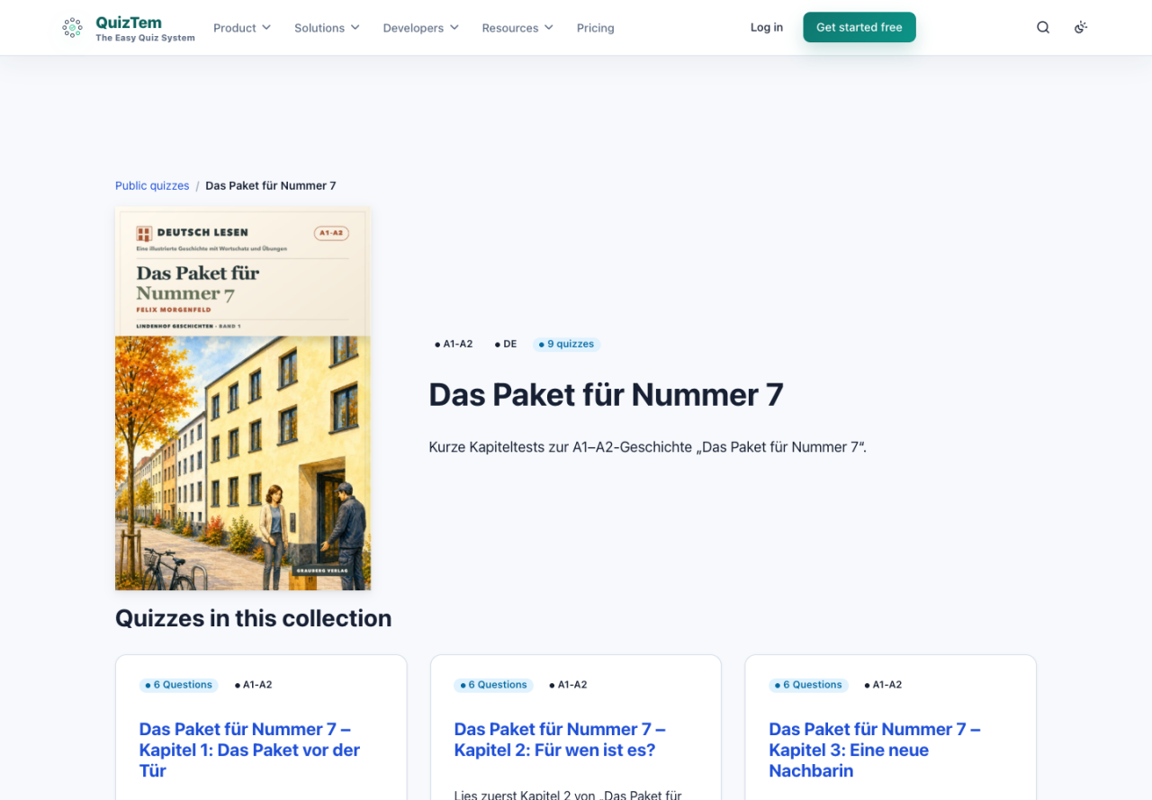Click the QuizTem logo icon
This screenshot has height=800, width=1152.
(72, 28)
